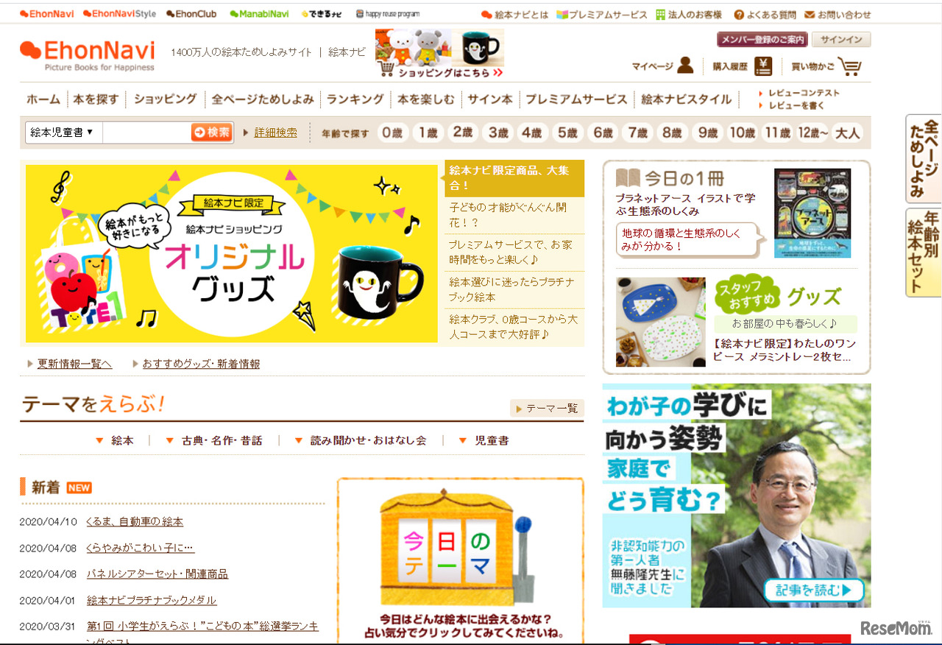The width and height of the screenshot is (942, 645).
Task: Select age 8歳 filter
Action: click(x=672, y=133)
